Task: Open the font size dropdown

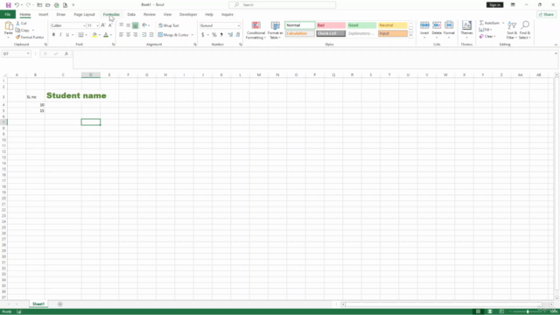Action: 97,25
